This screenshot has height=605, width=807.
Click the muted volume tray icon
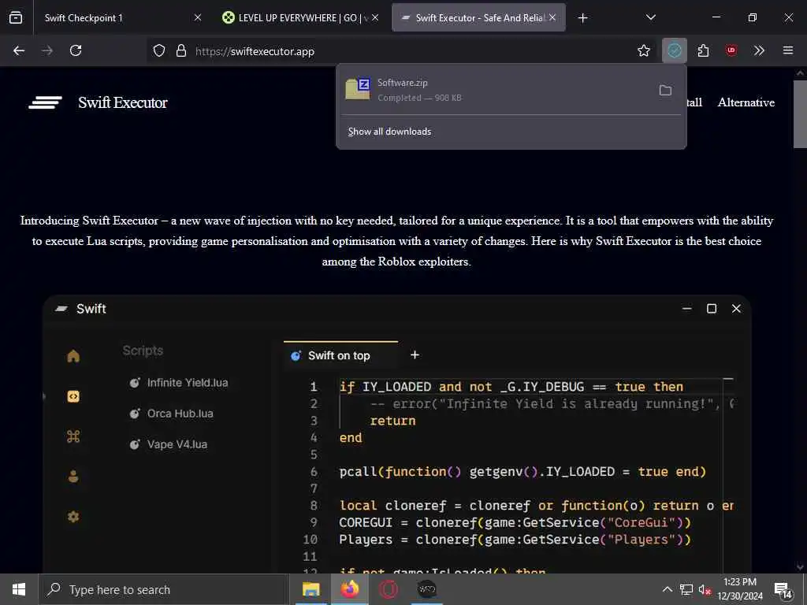coord(705,589)
